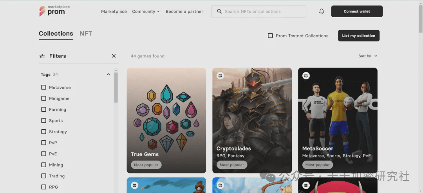Check the Metaverse tag filter
Screen dimensions: 423x193
(43, 88)
